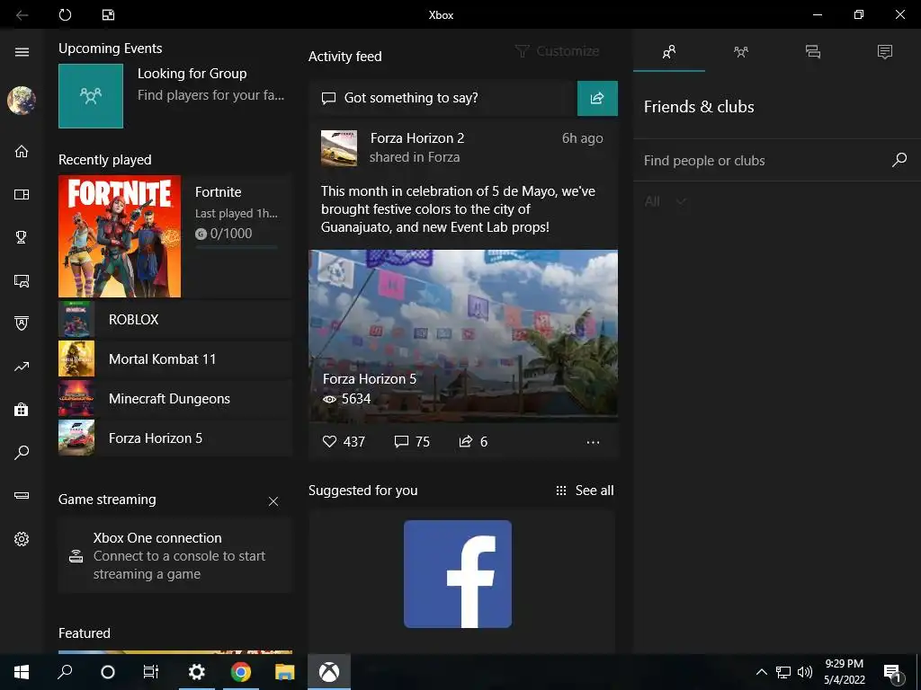Open the Forza Horizon 2 post author

coord(417,137)
